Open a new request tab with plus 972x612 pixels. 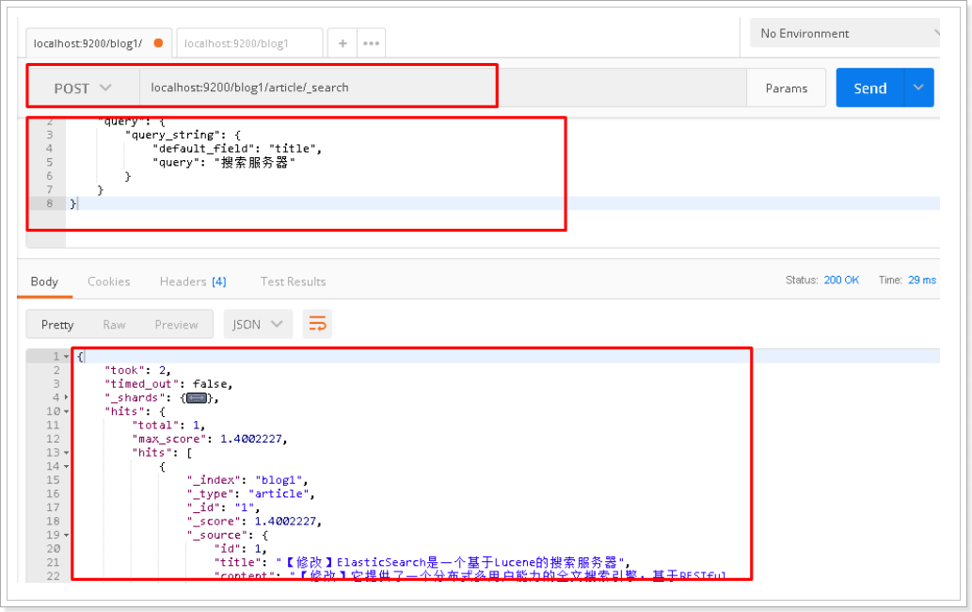click(343, 43)
